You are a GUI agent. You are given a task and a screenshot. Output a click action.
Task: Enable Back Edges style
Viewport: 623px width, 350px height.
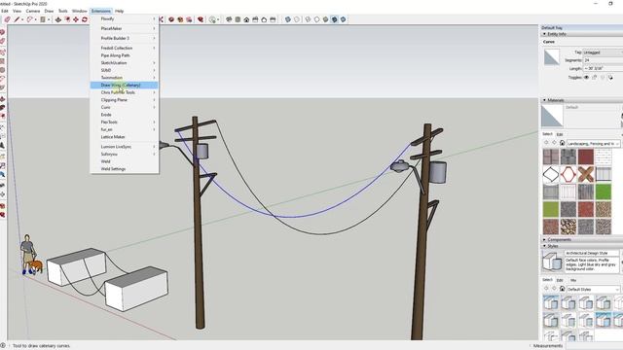(x=297, y=19)
